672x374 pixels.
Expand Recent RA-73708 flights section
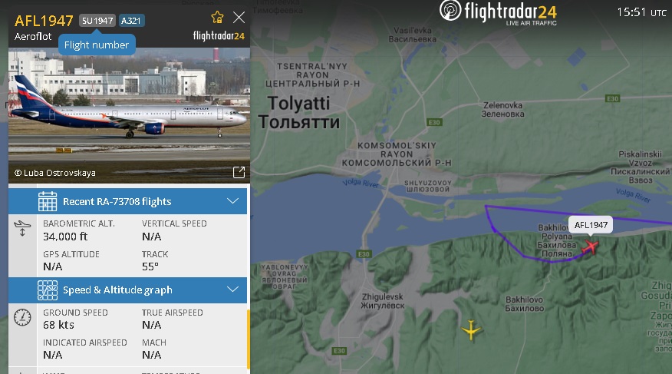point(232,201)
